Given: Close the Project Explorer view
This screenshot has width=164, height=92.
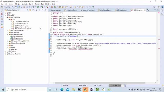Looking at the screenshot, I should point(19,10).
